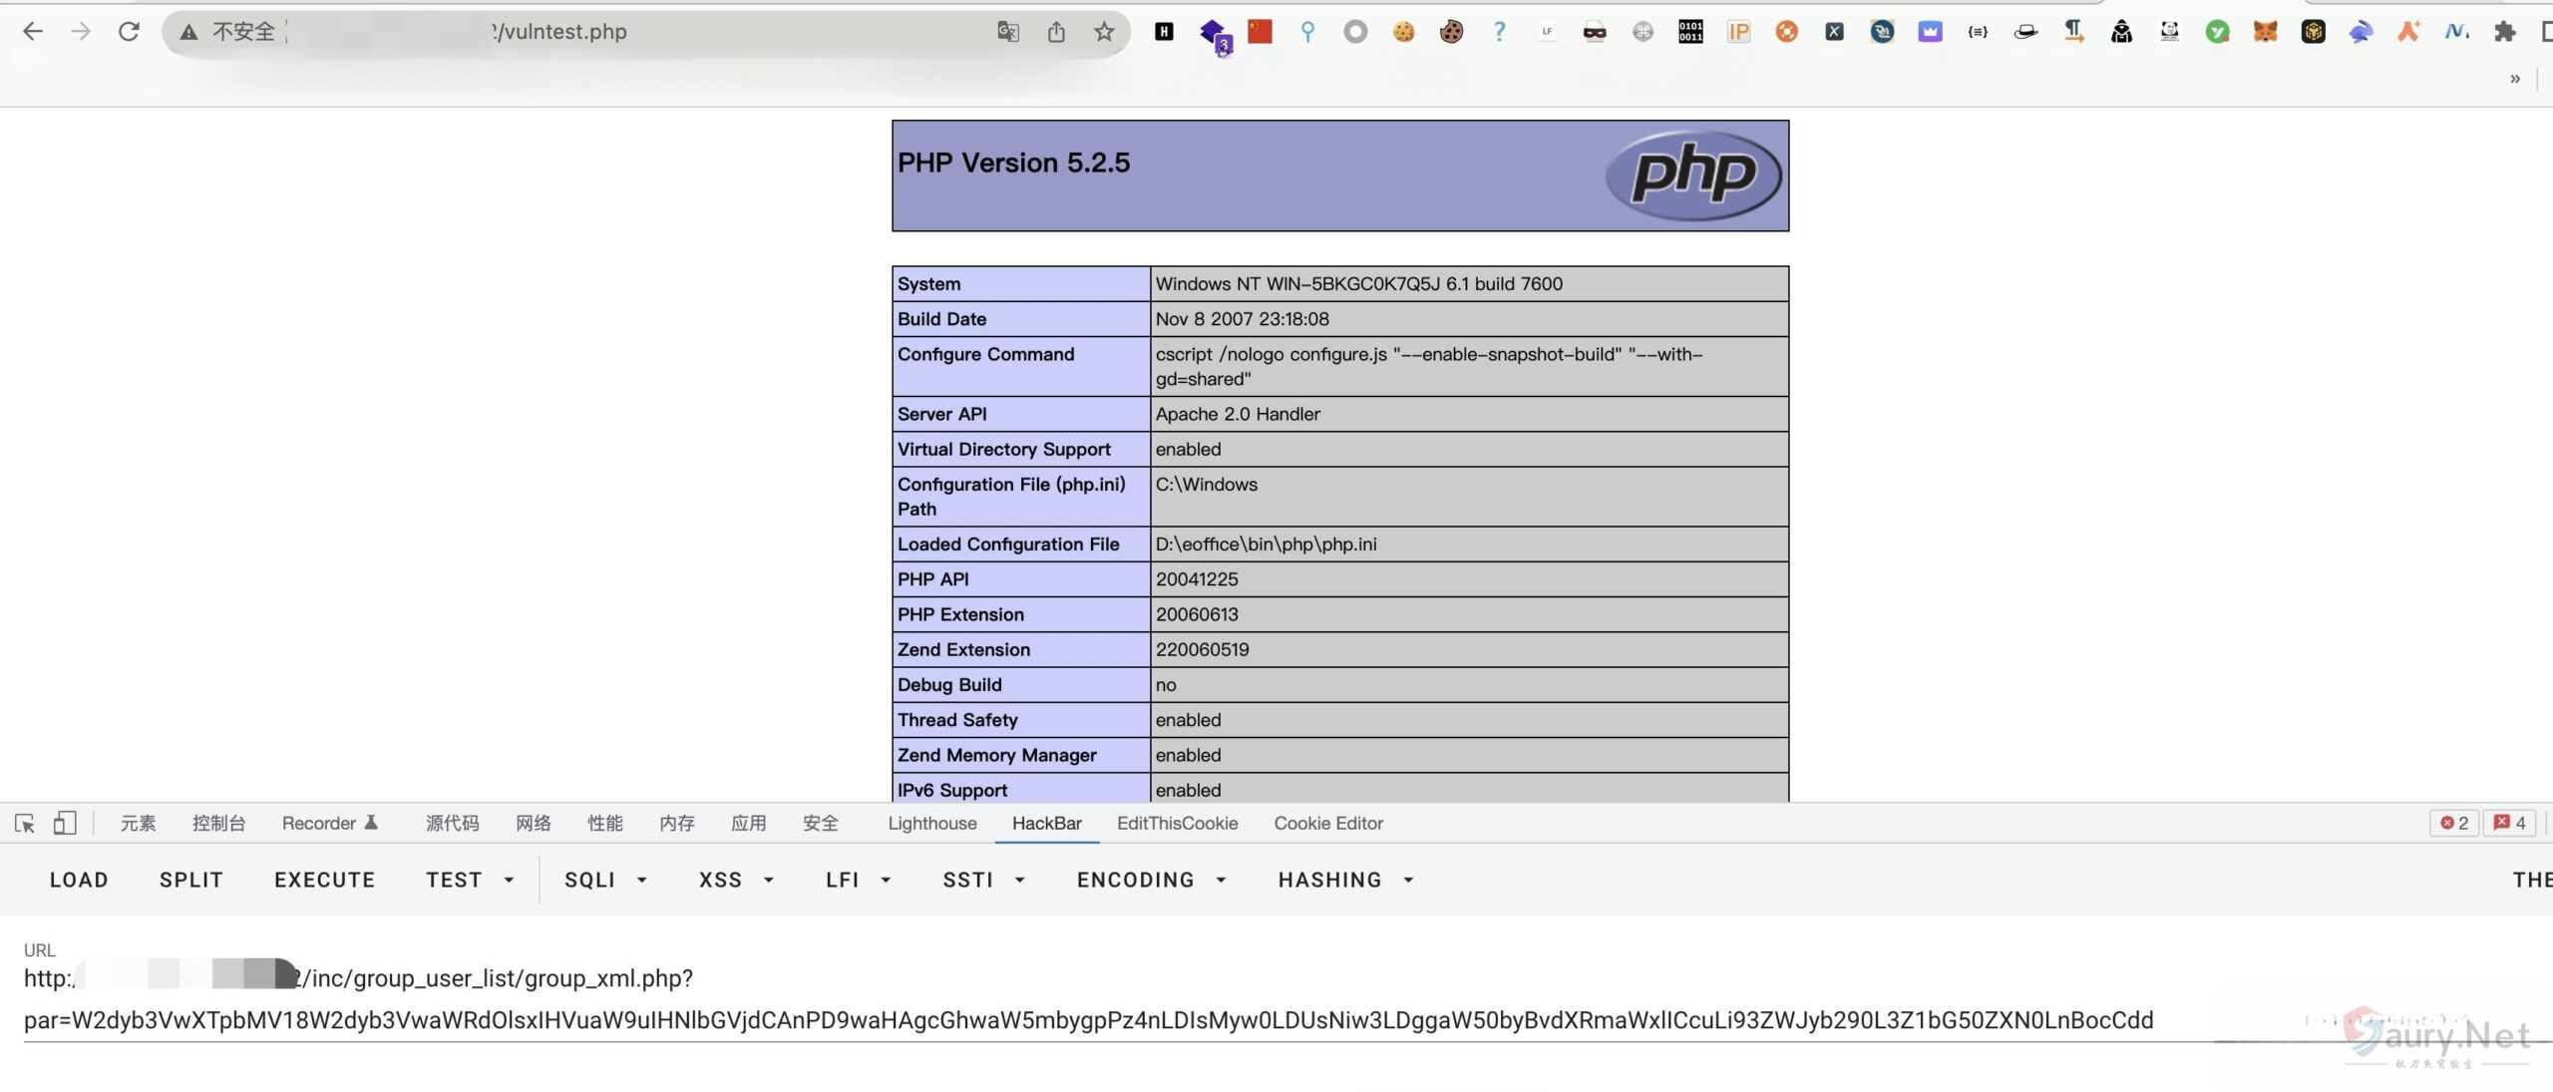Image resolution: width=2553 pixels, height=1092 pixels.
Task: Click the binary 0101 extension icon
Action: (x=1690, y=32)
